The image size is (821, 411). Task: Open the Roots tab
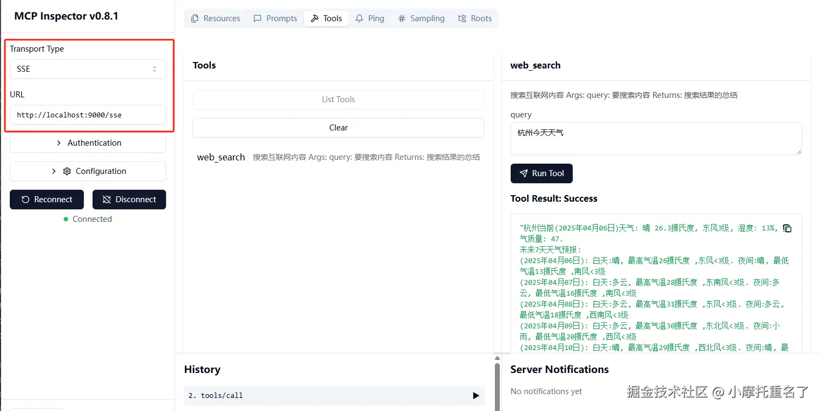pyautogui.click(x=475, y=18)
